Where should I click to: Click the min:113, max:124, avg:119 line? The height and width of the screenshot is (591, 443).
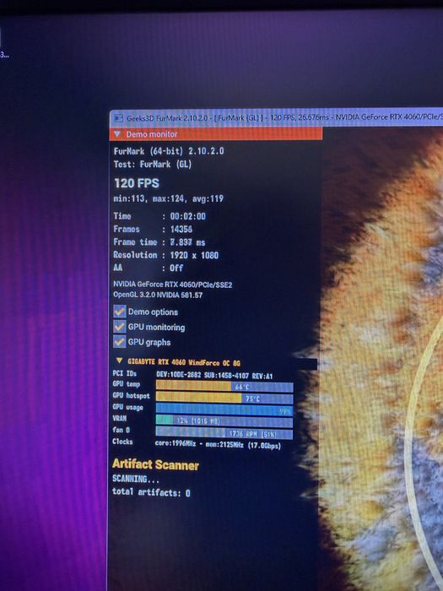(169, 198)
